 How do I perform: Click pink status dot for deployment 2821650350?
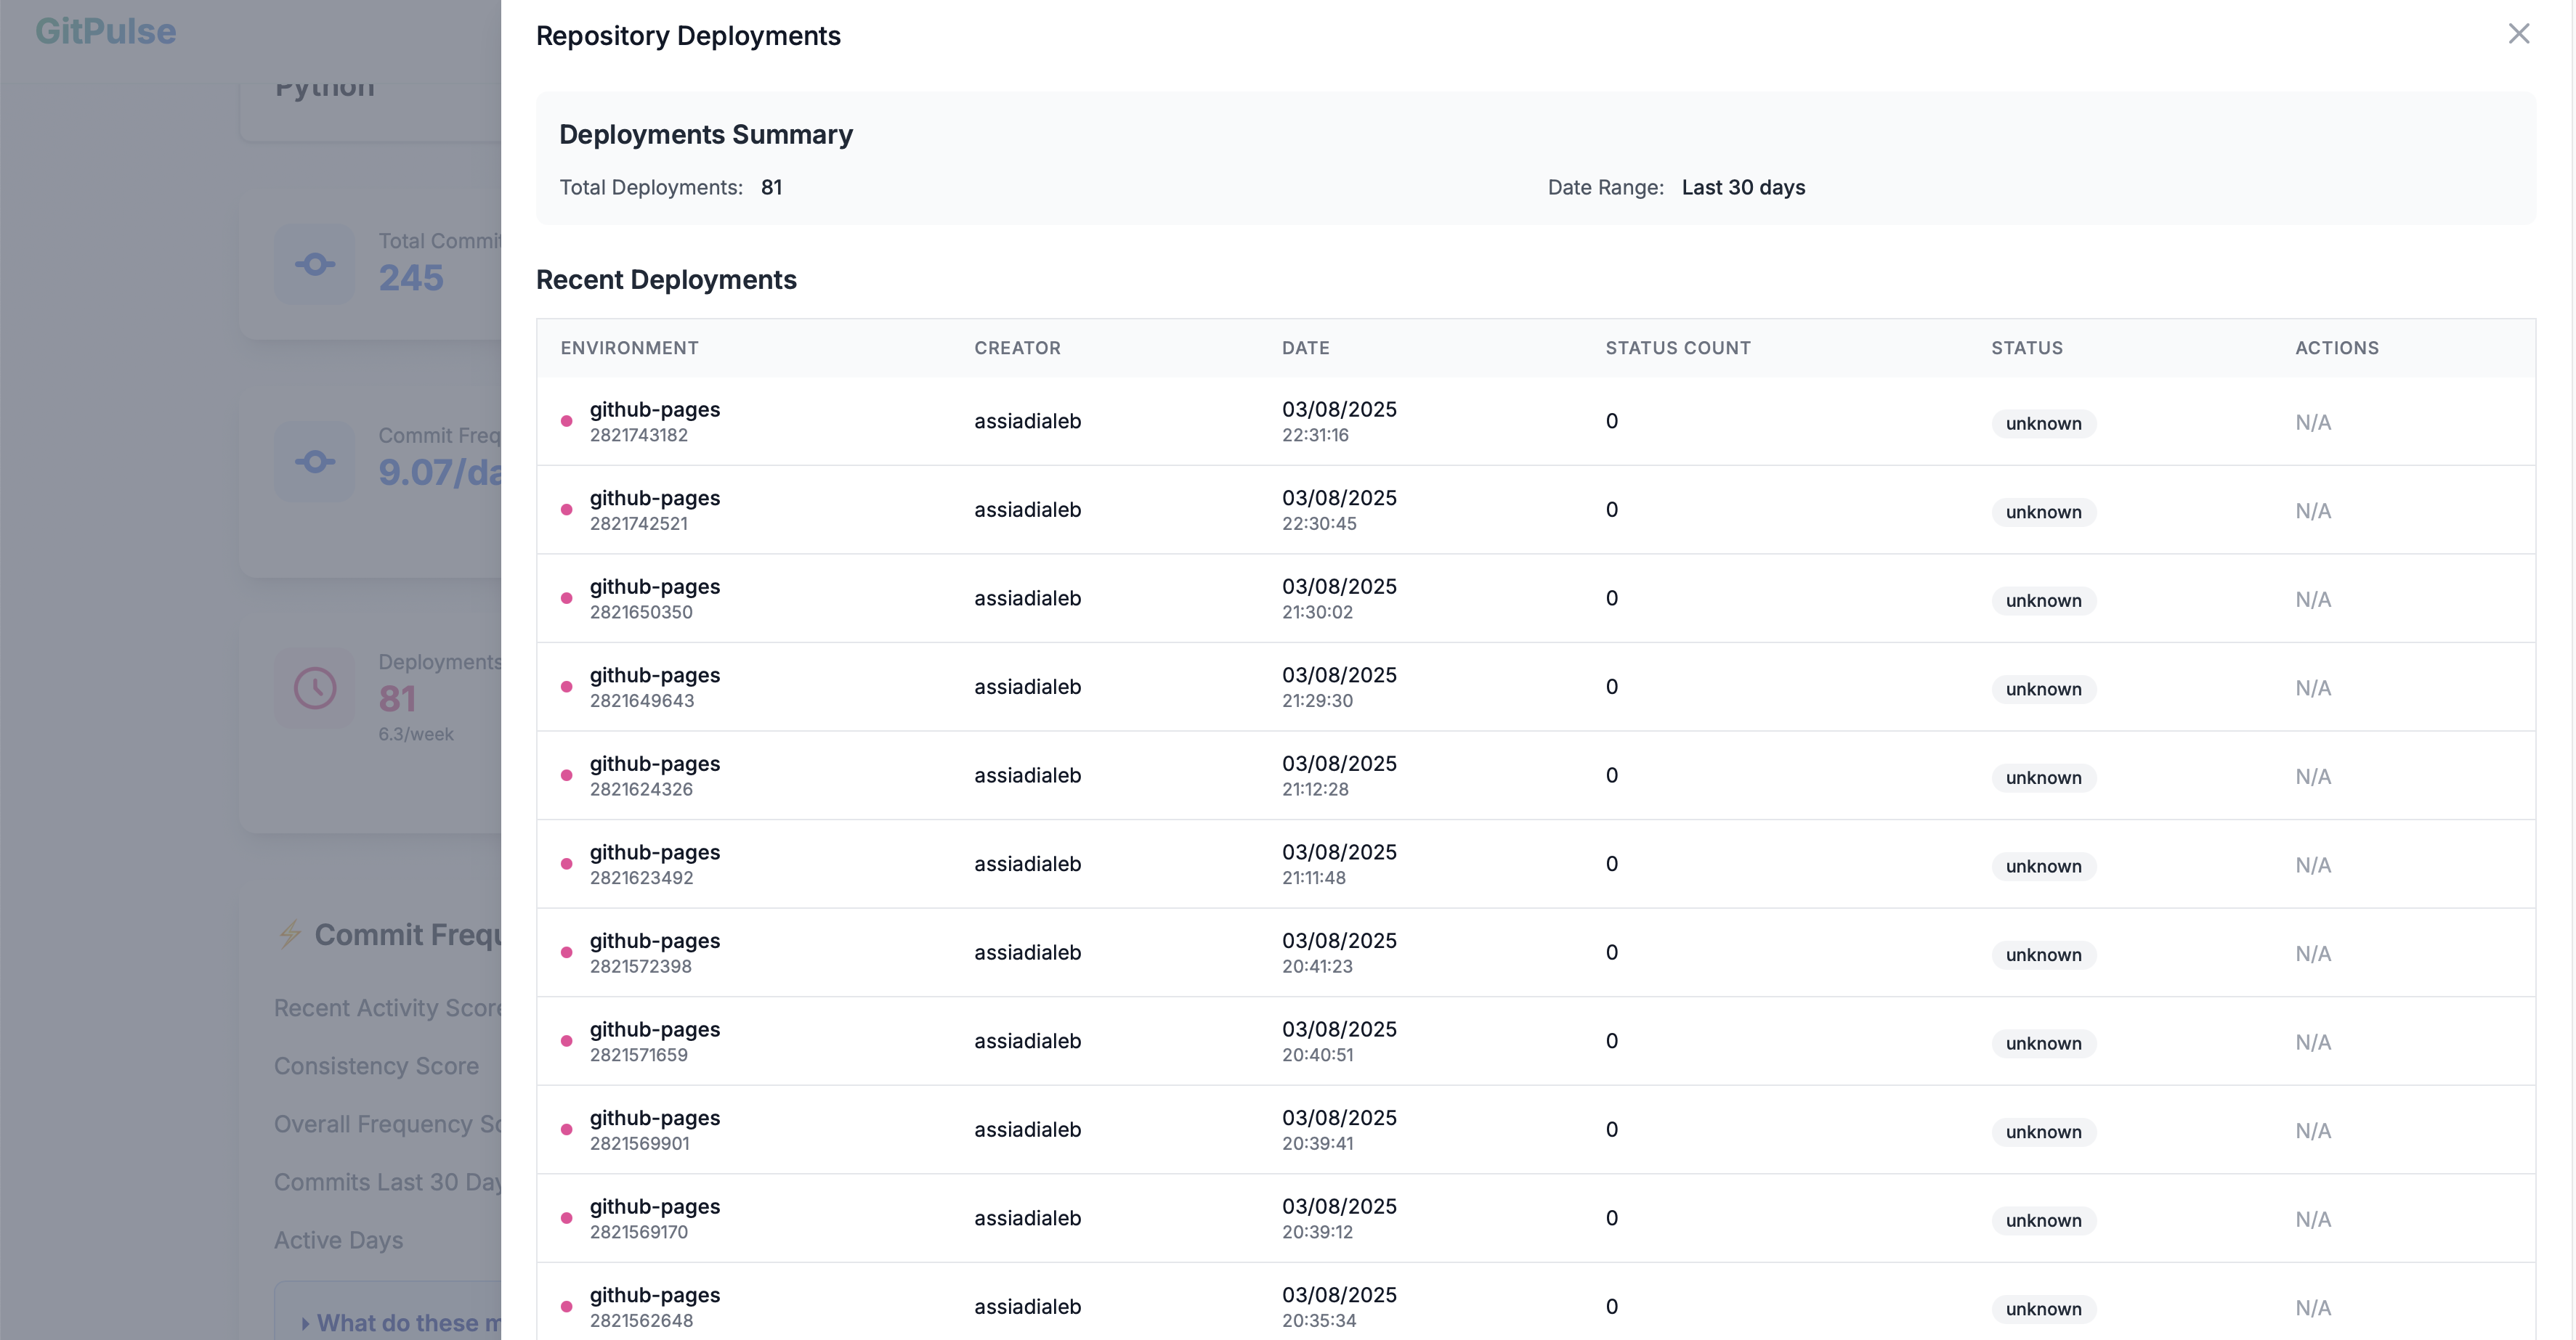click(x=567, y=599)
